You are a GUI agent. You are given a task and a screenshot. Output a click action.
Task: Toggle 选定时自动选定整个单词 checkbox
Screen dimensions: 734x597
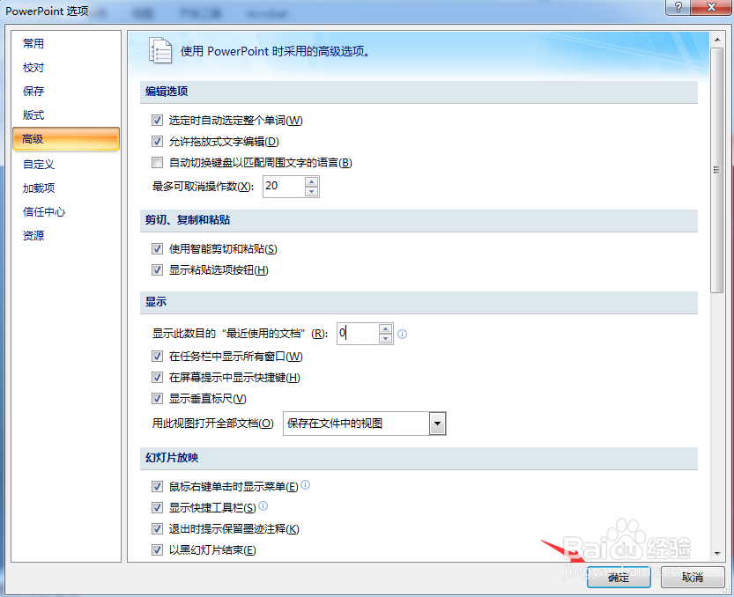click(x=157, y=121)
